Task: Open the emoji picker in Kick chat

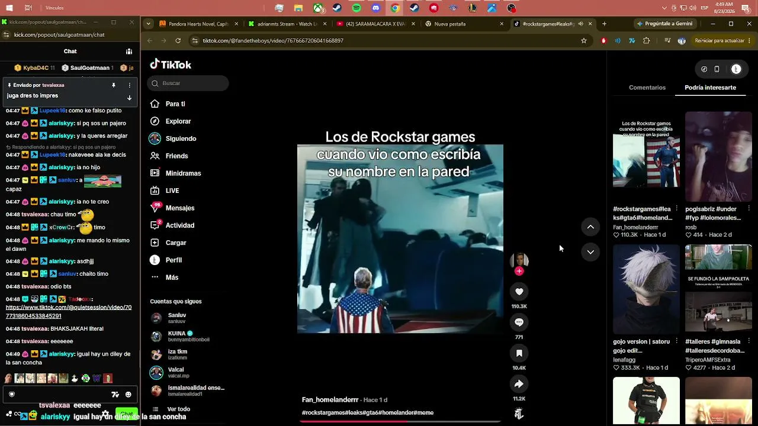Action: 129,395
